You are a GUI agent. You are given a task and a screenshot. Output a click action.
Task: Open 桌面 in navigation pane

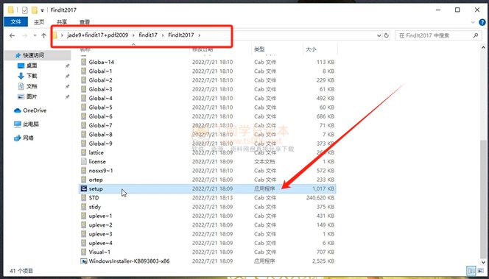32,66
